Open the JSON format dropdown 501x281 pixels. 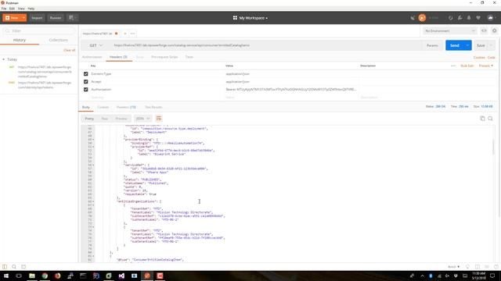(142, 119)
